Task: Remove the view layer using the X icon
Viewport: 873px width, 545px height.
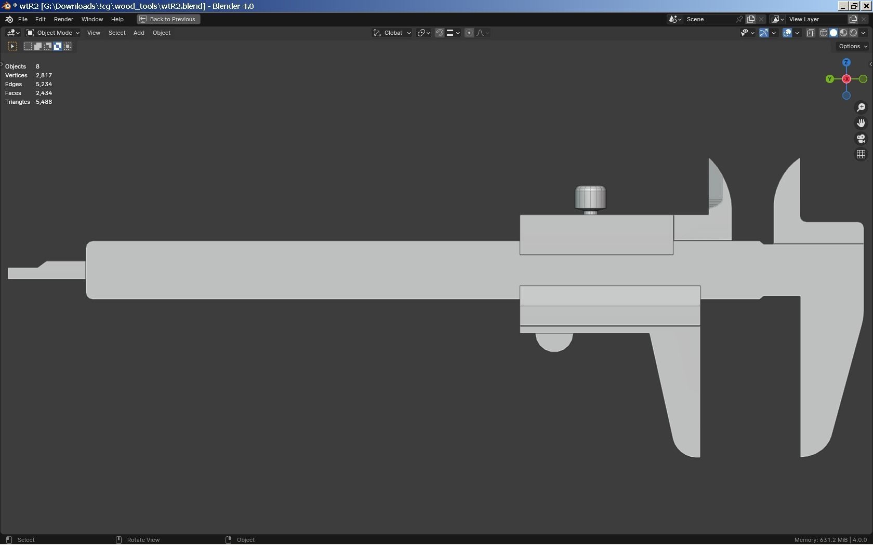Action: click(864, 19)
